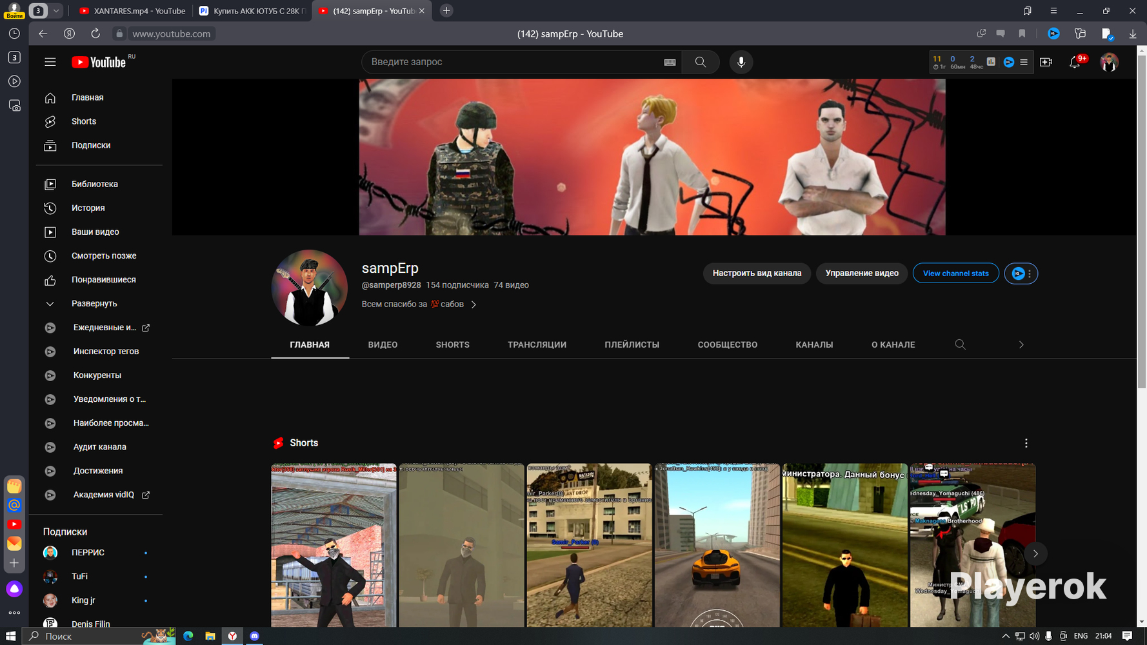Open browser downloads
This screenshot has width=1147, height=645.
(x=1133, y=34)
